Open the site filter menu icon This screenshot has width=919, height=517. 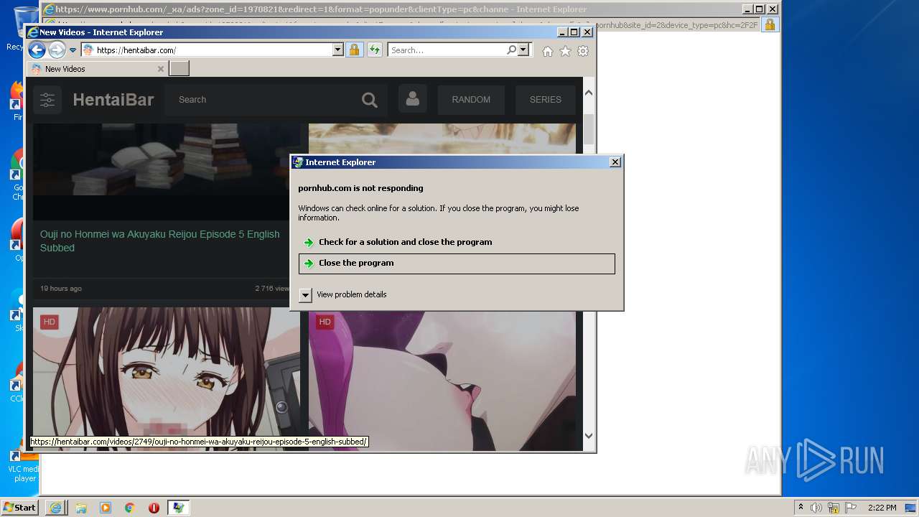tap(47, 100)
